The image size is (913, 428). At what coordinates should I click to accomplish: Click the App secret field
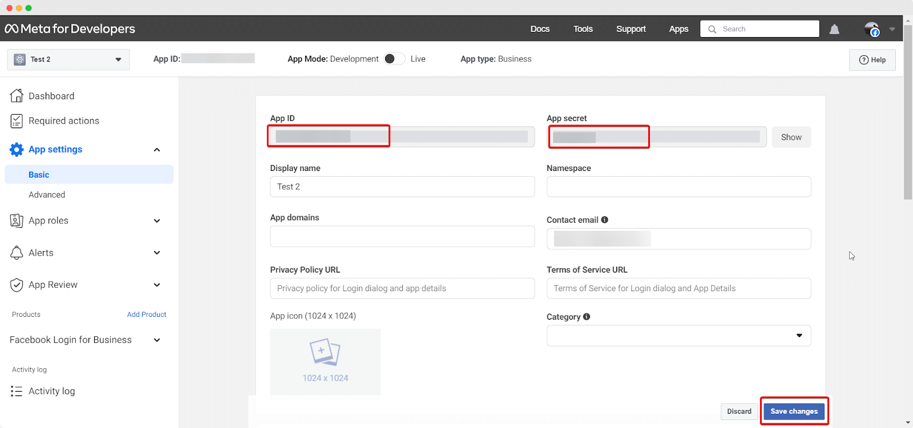click(656, 137)
